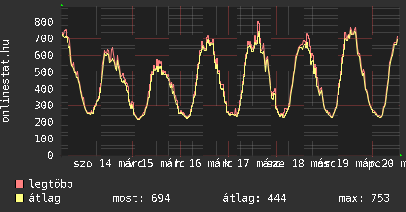Click the highest red peak above 800

258,22
